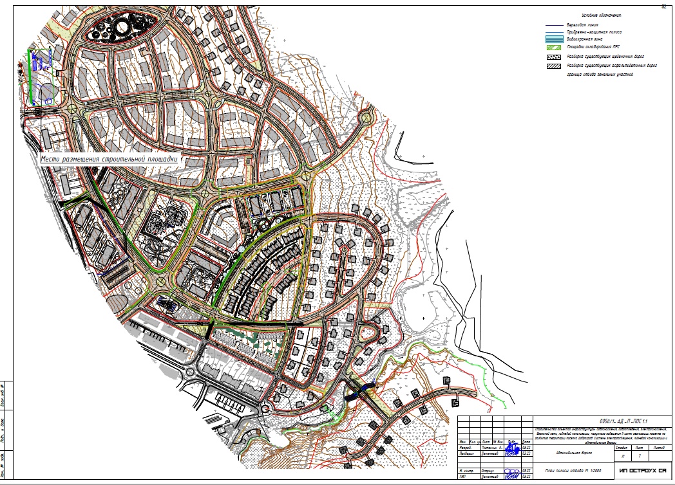The width and height of the screenshot is (675, 485).
Task: Click the diagonal-hatched asphalt road demolition symbol
Action: (x=553, y=66)
